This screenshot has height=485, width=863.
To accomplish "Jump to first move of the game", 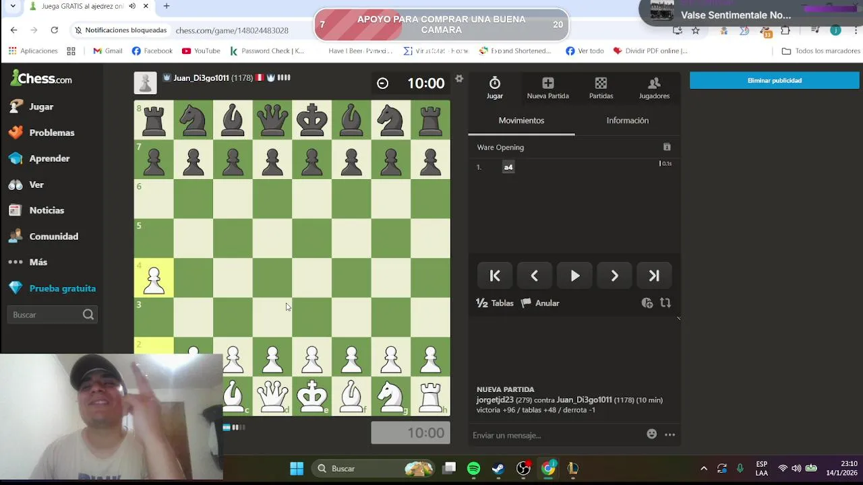I will [x=495, y=276].
